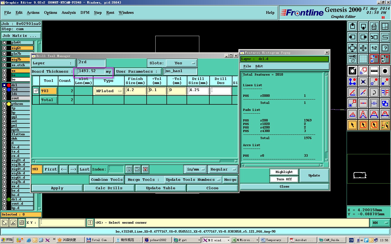Select the plain arrow pointer tool
This screenshot has height=244, width=391.
tap(352, 125)
